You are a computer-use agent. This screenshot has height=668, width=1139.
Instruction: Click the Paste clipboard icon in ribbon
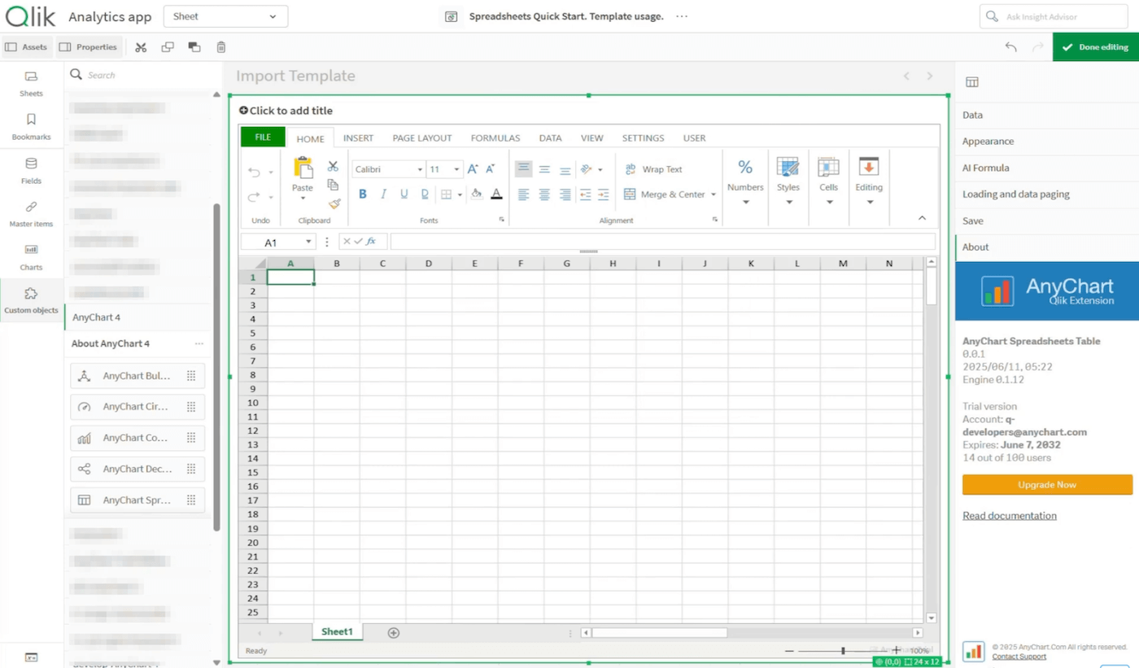pos(303,168)
